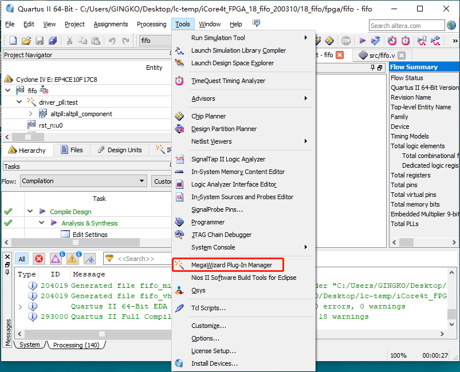Click the Cut scissors toolbar icon
This screenshot has height=372, width=460.
tap(70, 41)
